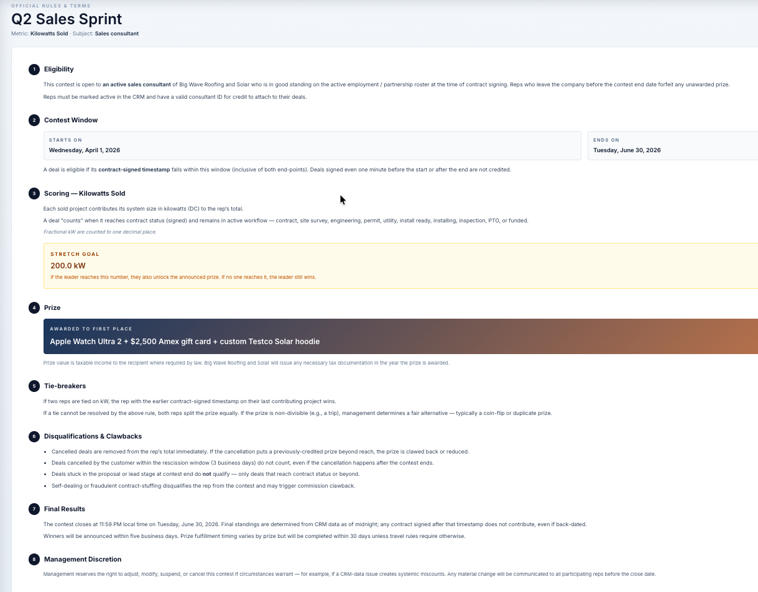Click the Management Discretion heading

(83, 559)
